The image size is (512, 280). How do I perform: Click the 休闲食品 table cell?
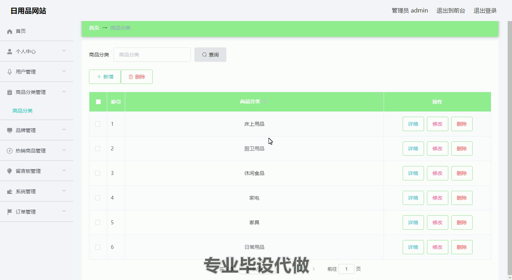254,173
